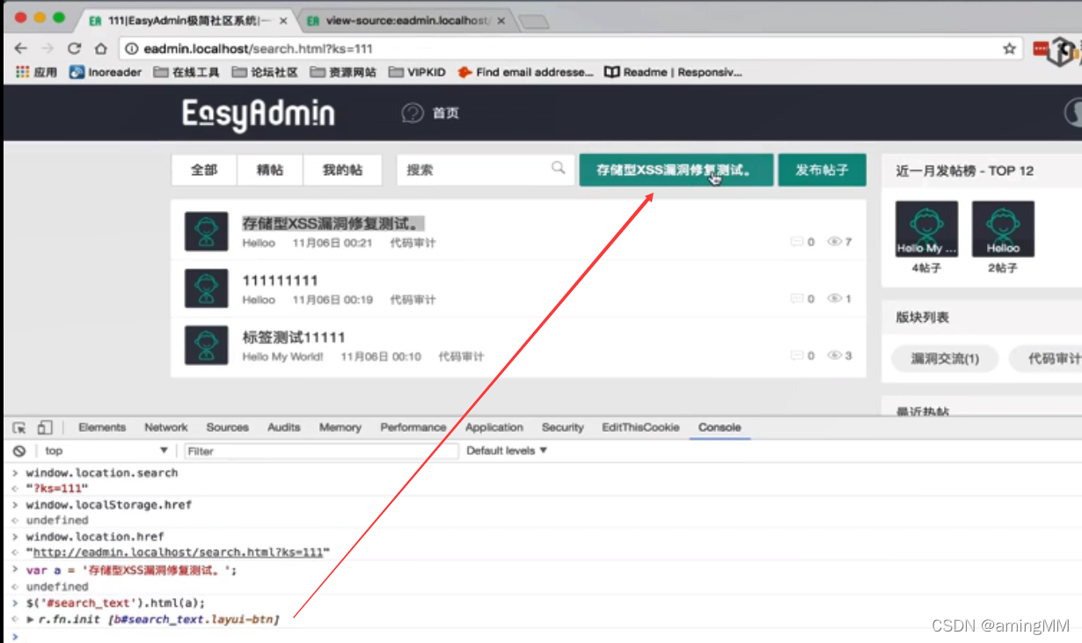
Task: Click the browser address bar URL
Action: pyautogui.click(x=258, y=49)
